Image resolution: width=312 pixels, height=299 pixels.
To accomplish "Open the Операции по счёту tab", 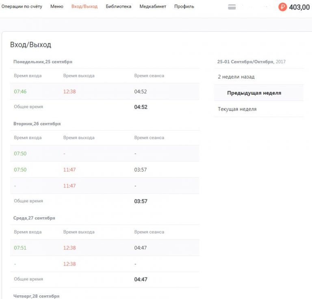I will point(22,7).
